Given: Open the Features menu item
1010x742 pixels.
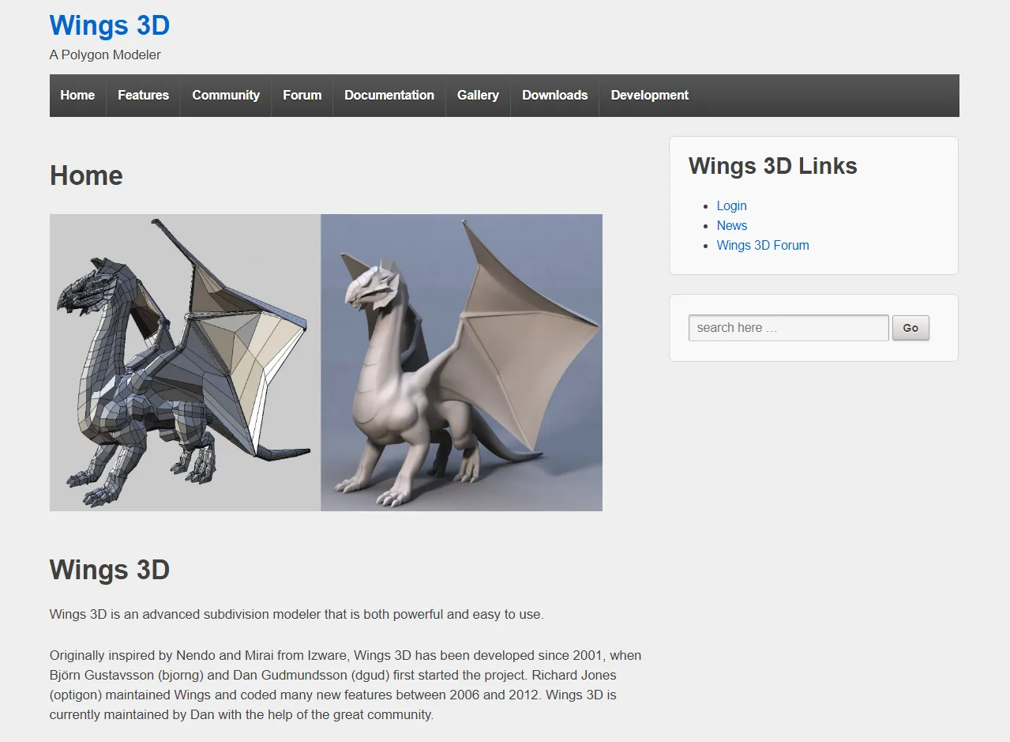Looking at the screenshot, I should pyautogui.click(x=143, y=95).
